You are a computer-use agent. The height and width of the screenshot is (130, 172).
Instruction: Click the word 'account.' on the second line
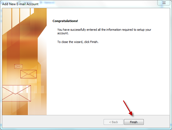tap(63, 33)
